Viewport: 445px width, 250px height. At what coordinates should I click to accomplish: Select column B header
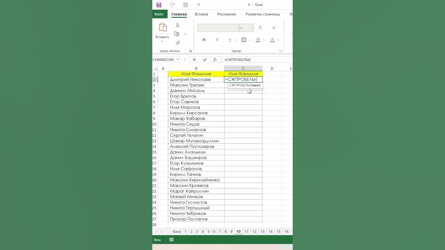(x=196, y=68)
